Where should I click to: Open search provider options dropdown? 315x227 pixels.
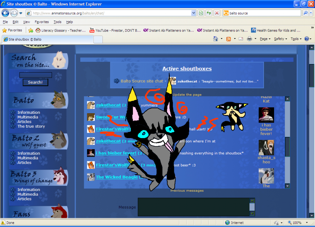(311, 13)
